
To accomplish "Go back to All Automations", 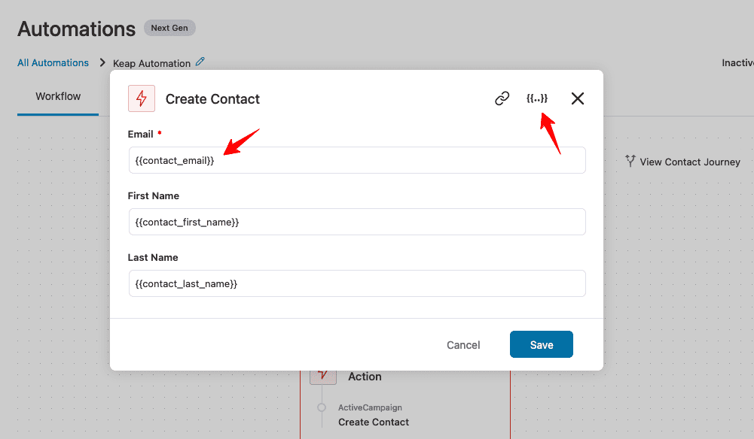I will pyautogui.click(x=53, y=63).
